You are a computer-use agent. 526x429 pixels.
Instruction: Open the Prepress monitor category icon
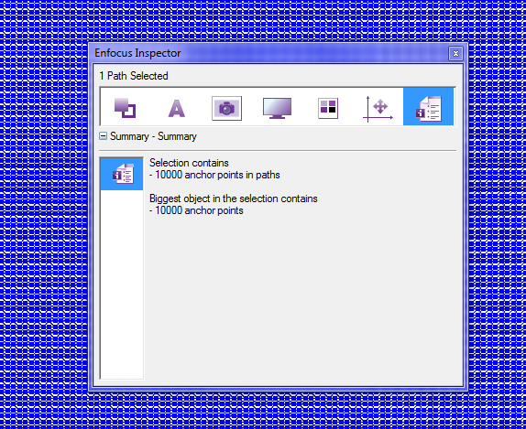click(x=277, y=108)
